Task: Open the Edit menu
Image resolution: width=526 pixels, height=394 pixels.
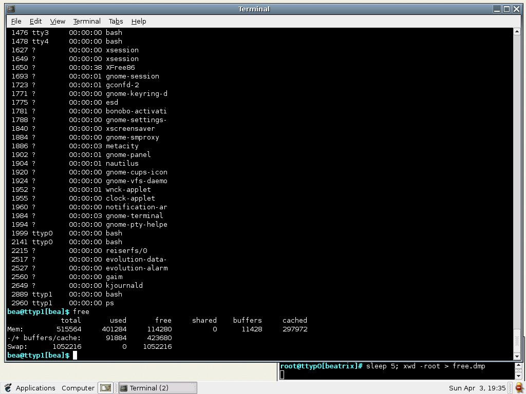Action: pyautogui.click(x=35, y=22)
